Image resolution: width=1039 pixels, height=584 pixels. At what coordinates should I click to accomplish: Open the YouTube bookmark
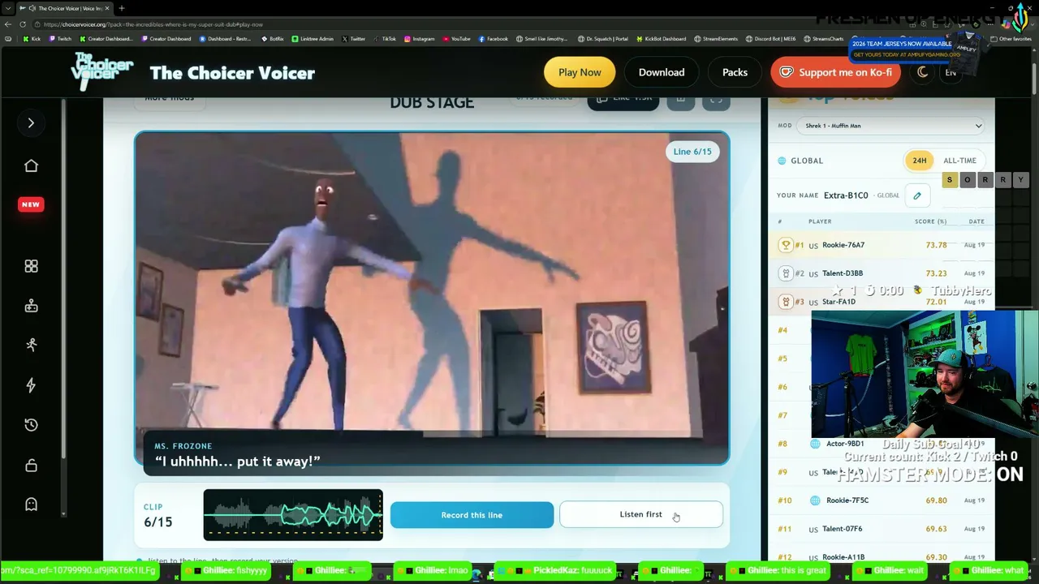click(457, 39)
